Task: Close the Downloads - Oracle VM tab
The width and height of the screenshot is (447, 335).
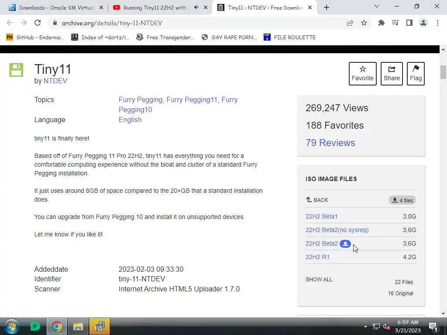Action: (101, 8)
